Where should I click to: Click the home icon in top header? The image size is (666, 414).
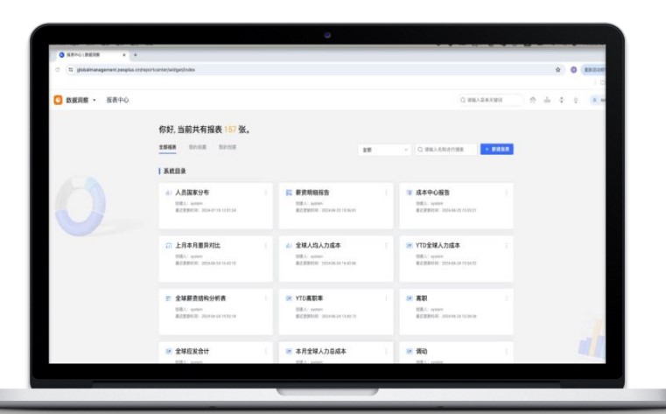[x=533, y=100]
